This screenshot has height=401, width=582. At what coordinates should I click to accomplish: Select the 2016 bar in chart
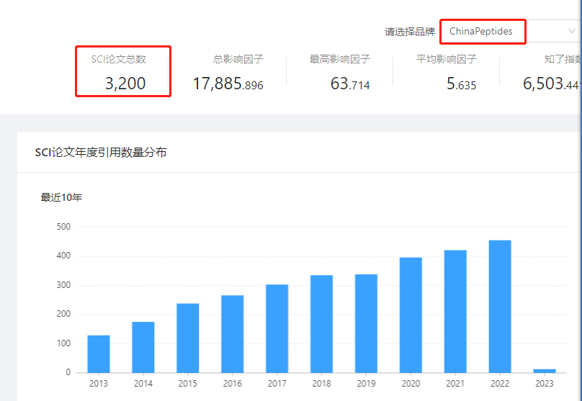point(233,334)
